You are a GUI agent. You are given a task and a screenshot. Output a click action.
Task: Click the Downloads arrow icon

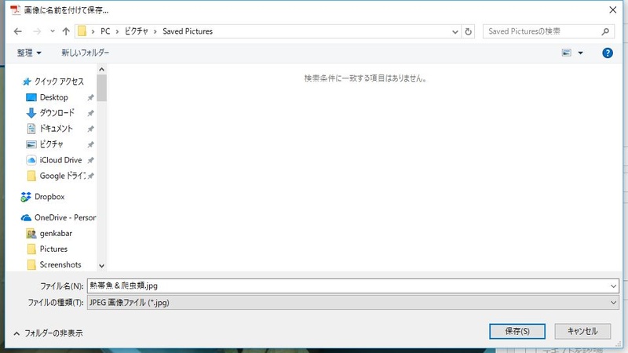(31, 113)
